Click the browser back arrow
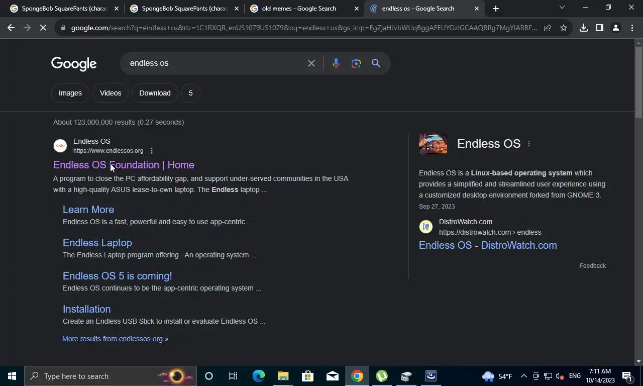Viewport: 643px width, 386px height. 11,28
